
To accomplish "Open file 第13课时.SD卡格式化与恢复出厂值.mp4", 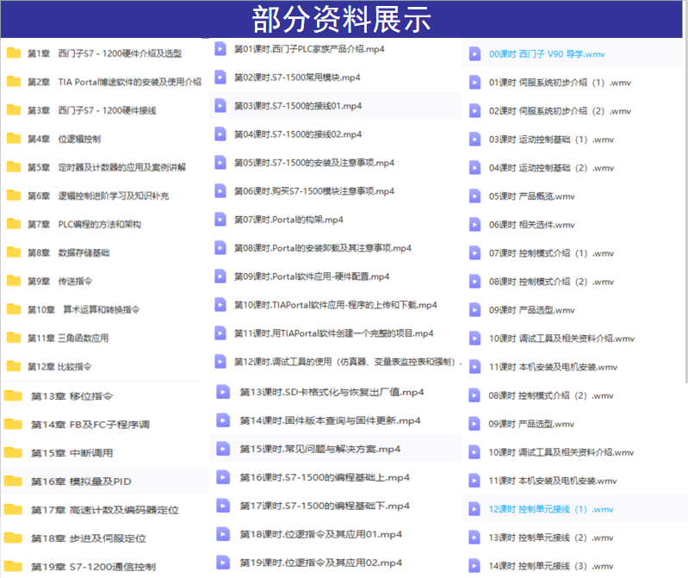I will pyautogui.click(x=335, y=392).
